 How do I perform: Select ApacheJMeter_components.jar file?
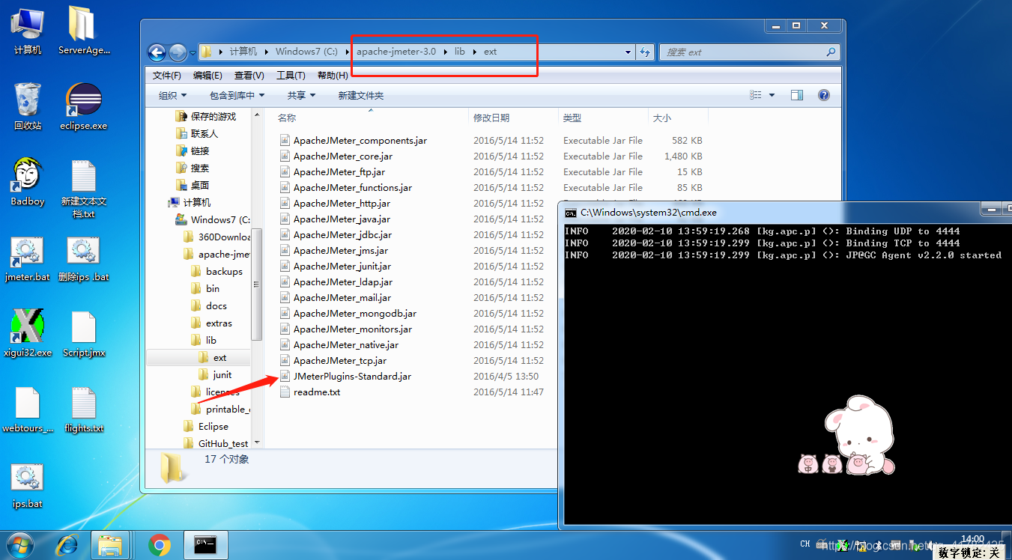(360, 140)
